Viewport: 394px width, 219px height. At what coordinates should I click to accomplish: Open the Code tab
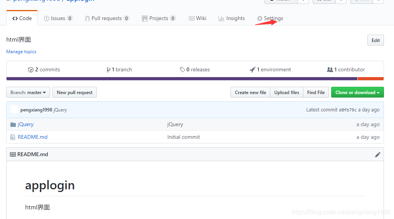coord(22,19)
